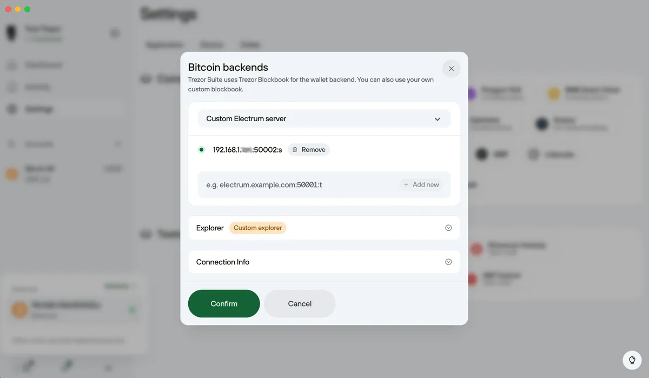Focus the Electrum server address field
This screenshot has width=649, height=378.
click(297, 185)
